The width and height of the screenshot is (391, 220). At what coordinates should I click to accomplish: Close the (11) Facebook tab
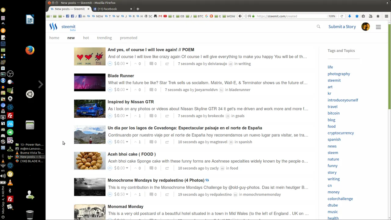[x=131, y=9]
